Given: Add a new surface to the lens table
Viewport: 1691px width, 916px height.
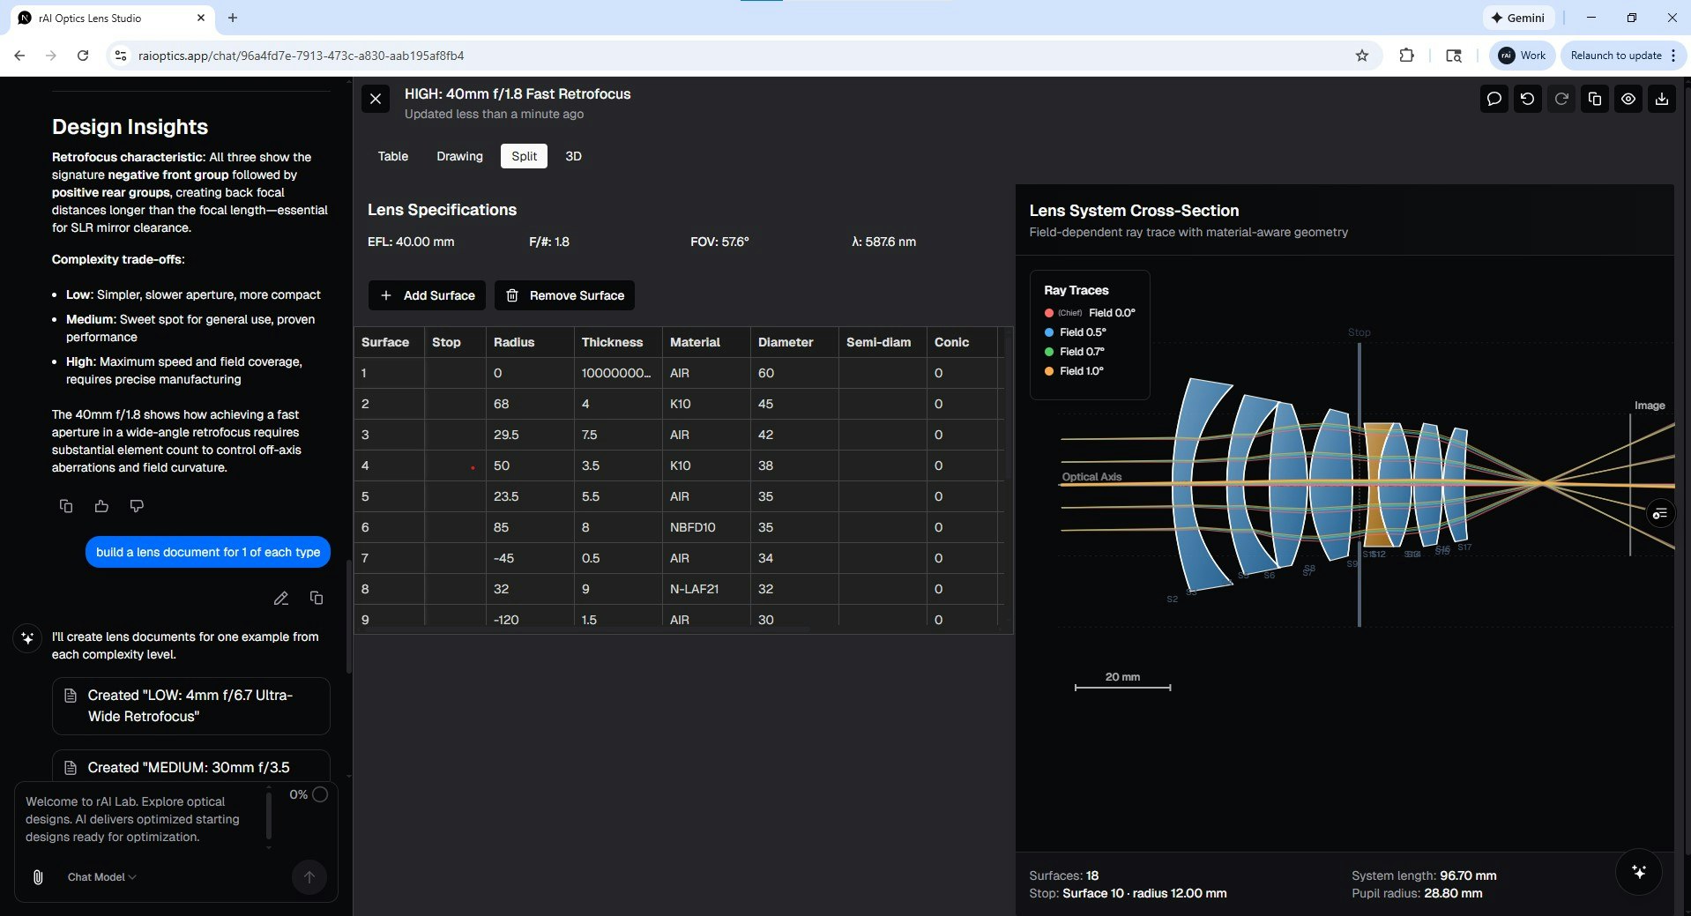Looking at the screenshot, I should [x=426, y=295].
